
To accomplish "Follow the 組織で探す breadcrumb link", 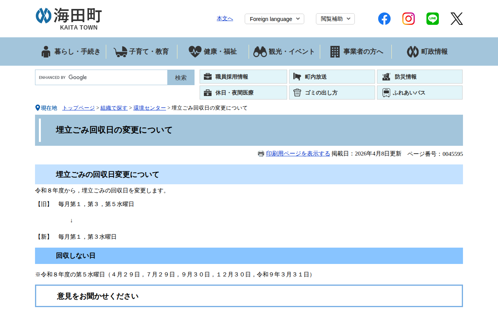I will (114, 108).
